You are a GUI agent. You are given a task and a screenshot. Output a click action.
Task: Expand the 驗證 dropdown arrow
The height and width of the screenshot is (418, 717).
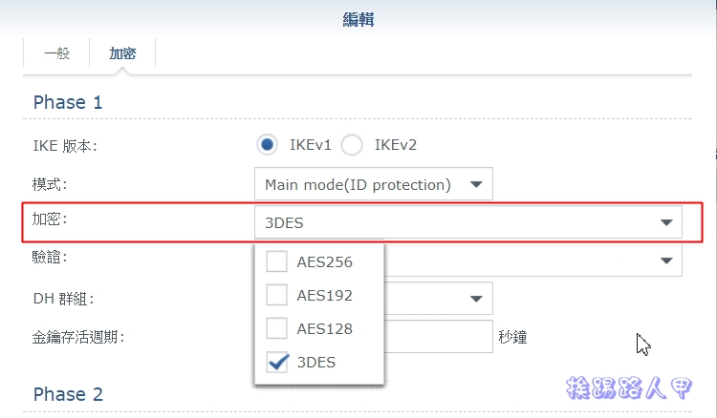(666, 261)
